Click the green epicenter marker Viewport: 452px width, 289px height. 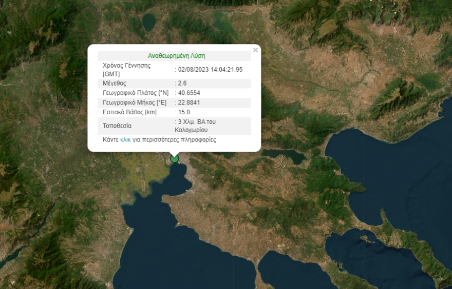tap(175, 158)
